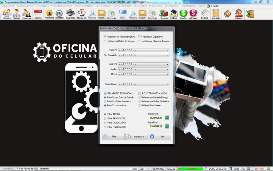Click DEMO OS CEL 5.0 status text

click(x=218, y=169)
